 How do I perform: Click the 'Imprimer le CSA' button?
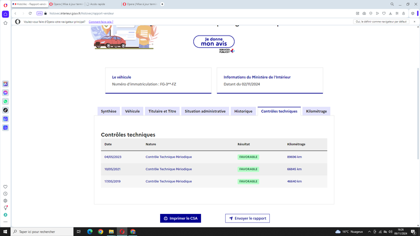181,218
